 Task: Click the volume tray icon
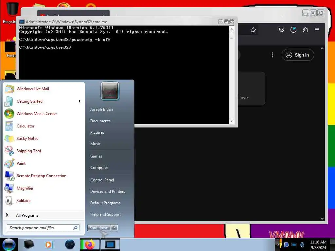pyautogui.click(x=302, y=245)
